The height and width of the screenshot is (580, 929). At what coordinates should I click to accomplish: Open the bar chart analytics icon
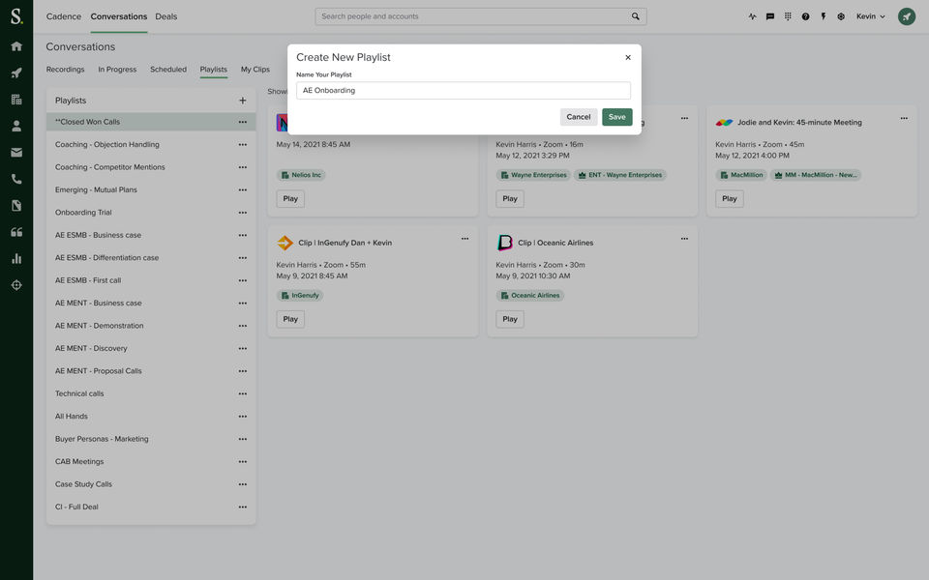[x=16, y=258]
